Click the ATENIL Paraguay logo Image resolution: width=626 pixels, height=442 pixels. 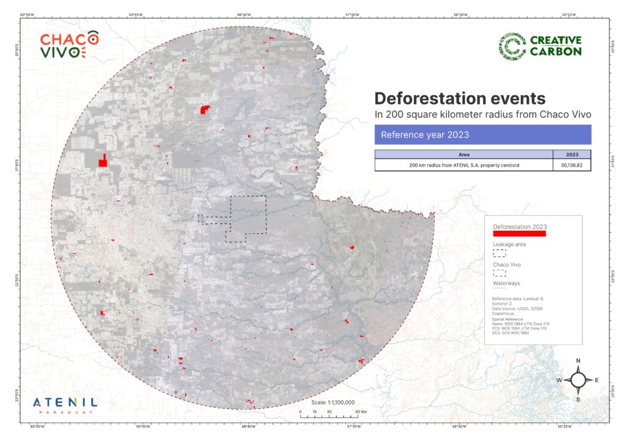coord(64,405)
